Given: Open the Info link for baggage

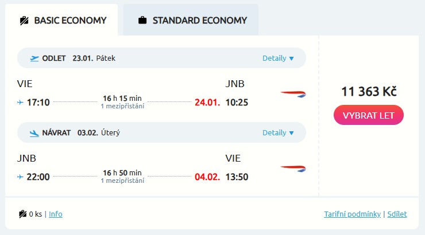Looking at the screenshot, I should click(56, 214).
